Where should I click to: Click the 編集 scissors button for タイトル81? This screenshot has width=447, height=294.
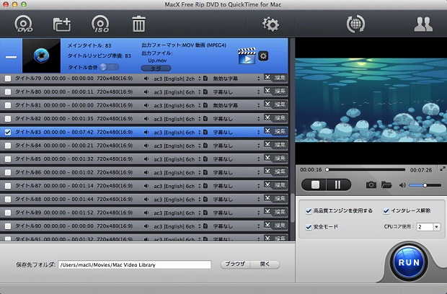(275, 104)
